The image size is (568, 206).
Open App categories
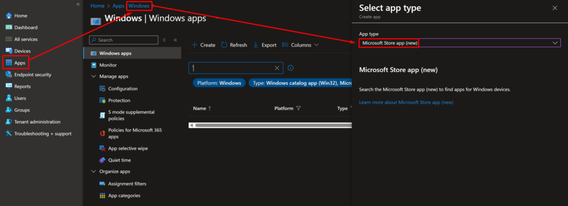(x=124, y=196)
